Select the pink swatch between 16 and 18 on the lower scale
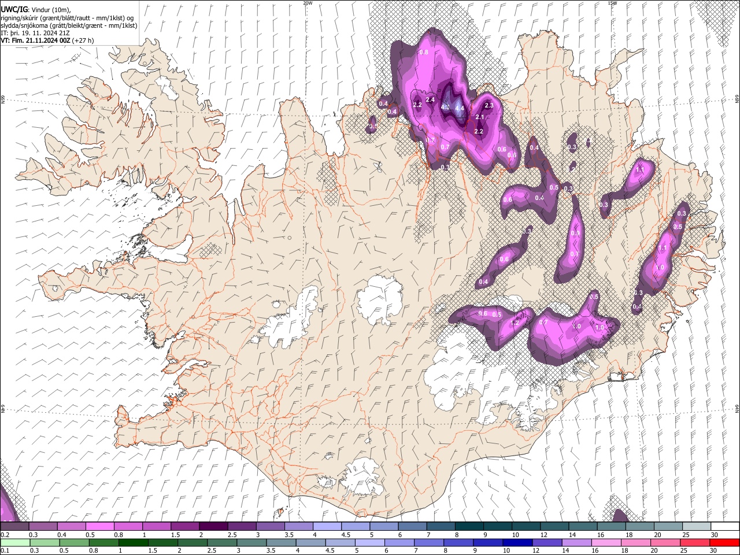The width and height of the screenshot is (740, 555). pos(606,542)
